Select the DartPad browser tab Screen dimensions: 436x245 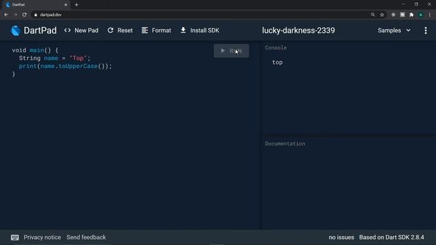click(36, 5)
